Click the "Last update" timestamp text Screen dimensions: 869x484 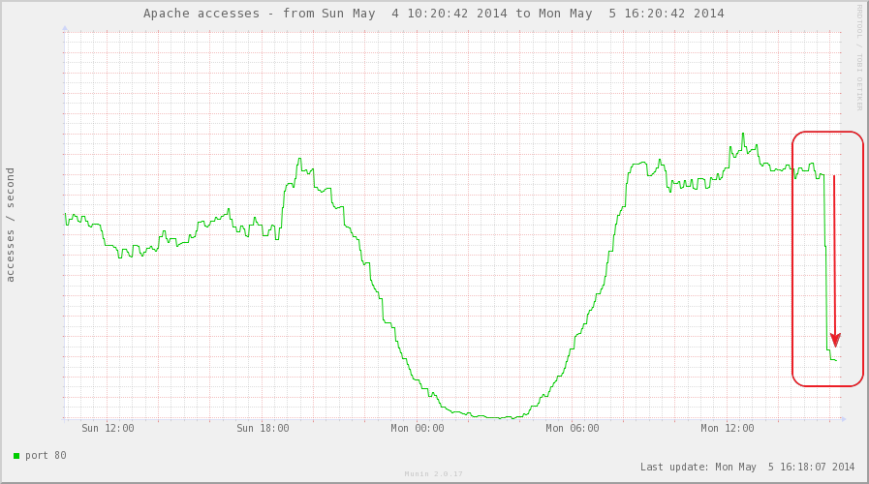(x=747, y=467)
